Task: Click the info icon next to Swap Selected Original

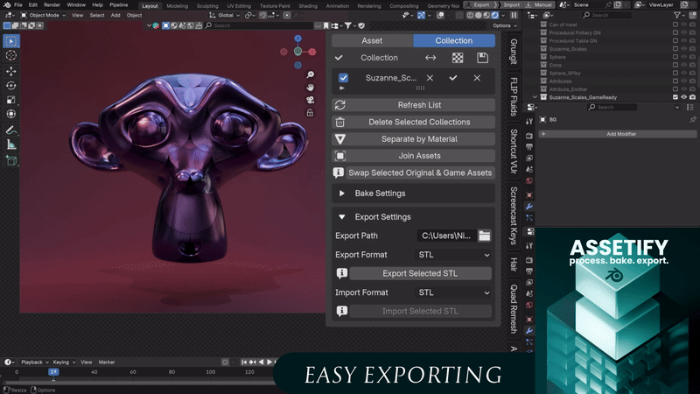Action: [x=339, y=172]
